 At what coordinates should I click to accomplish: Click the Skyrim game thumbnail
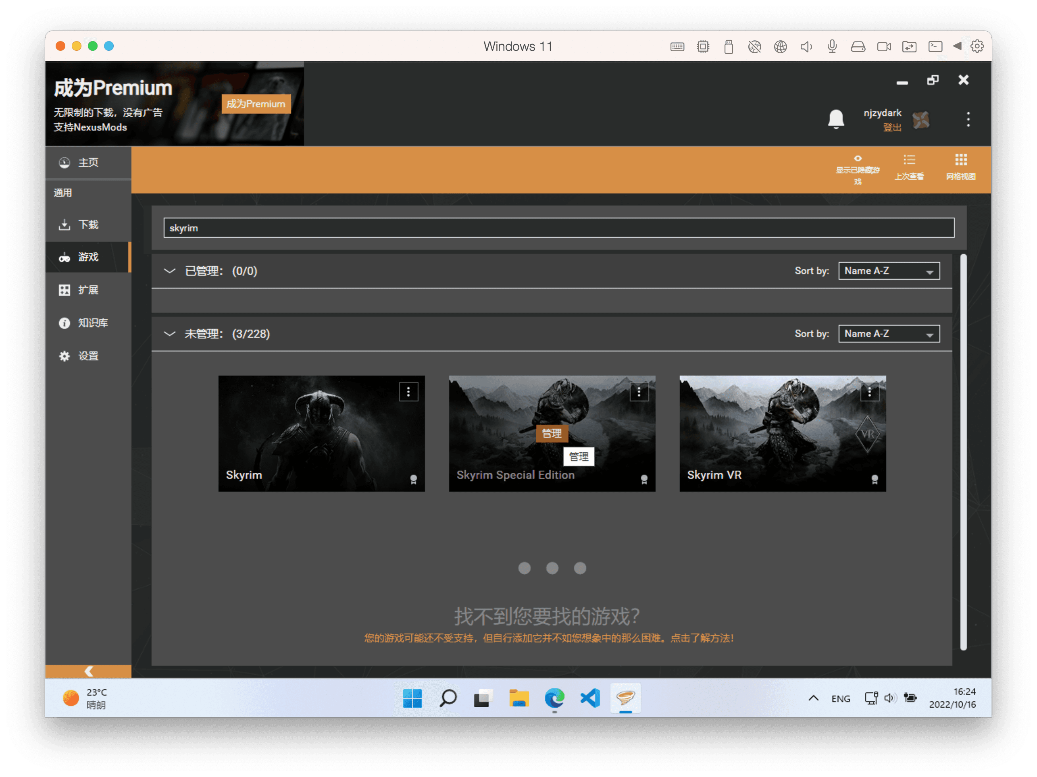point(322,434)
